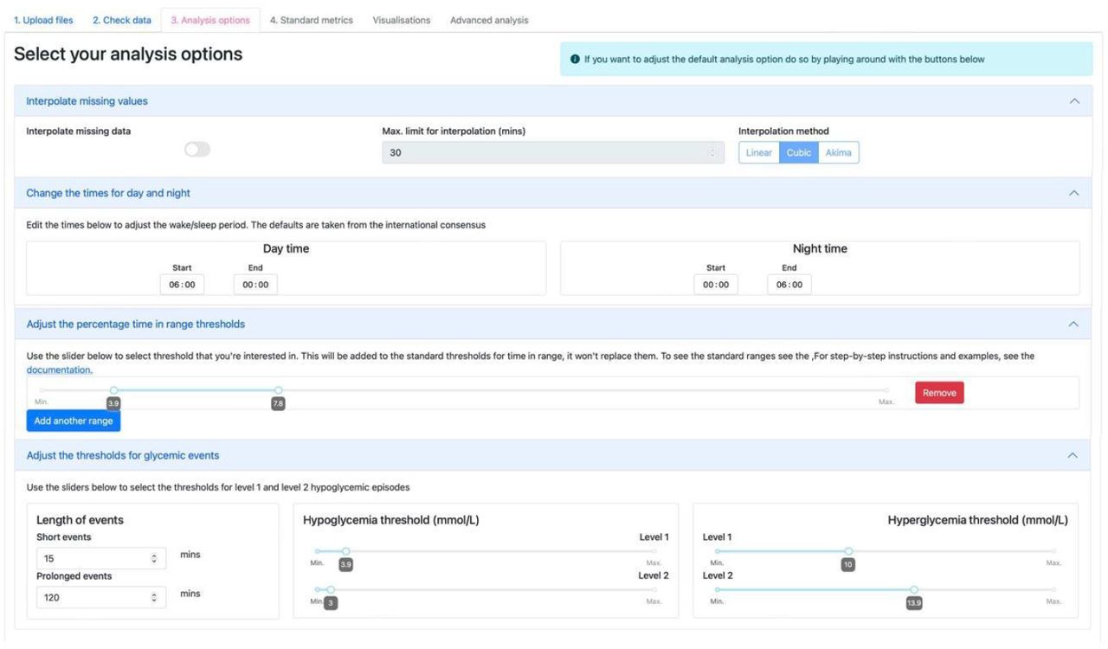
Task: Collapse Interpolate missing values section
Action: click(x=1075, y=101)
